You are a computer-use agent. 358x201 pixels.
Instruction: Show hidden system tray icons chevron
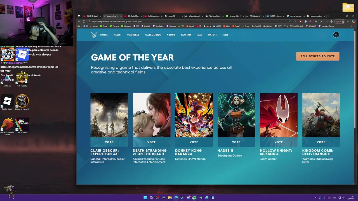pyautogui.click(x=315, y=198)
